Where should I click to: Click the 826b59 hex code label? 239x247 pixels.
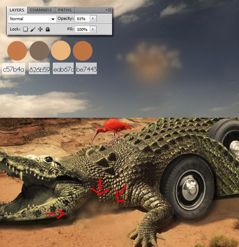[39, 68]
